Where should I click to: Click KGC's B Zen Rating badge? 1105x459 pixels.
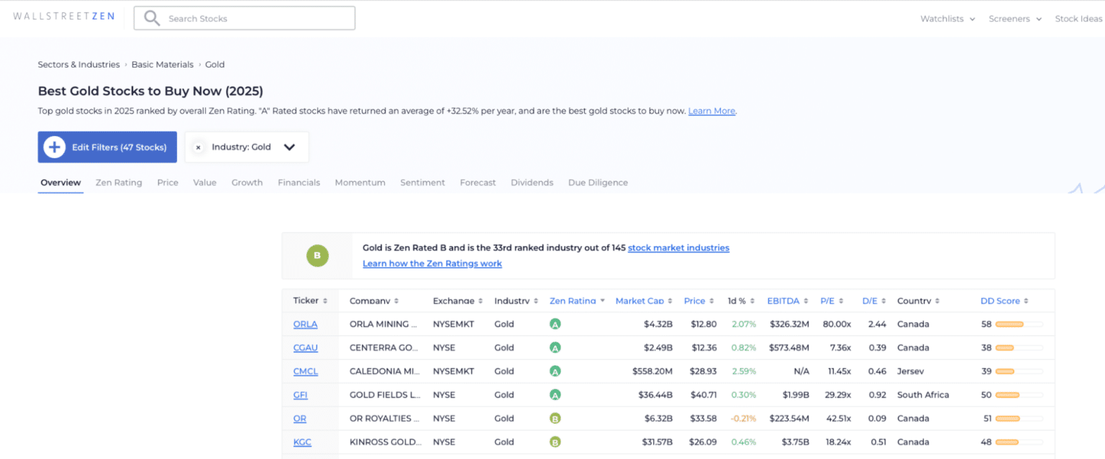click(x=555, y=442)
